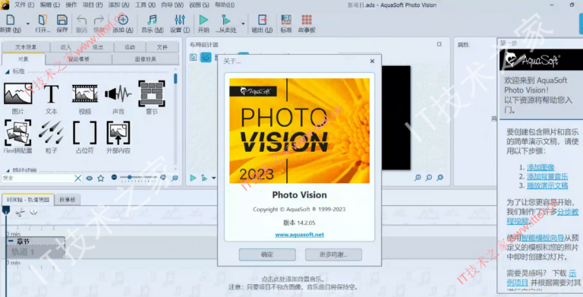The width and height of the screenshot is (583, 297).
Task: Collapse the 路径动画 section triangle
Action: tap(7, 170)
